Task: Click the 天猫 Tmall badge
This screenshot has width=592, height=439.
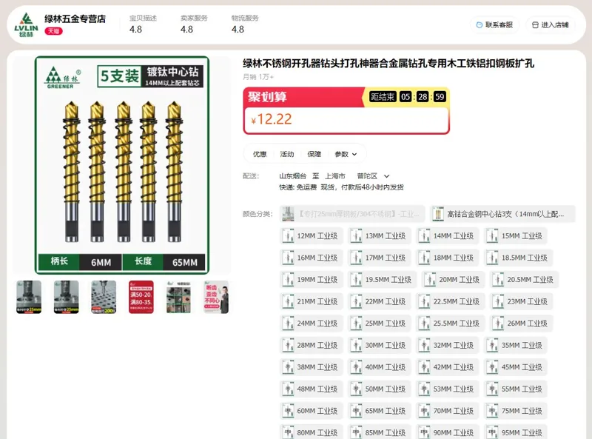Action: (x=53, y=31)
